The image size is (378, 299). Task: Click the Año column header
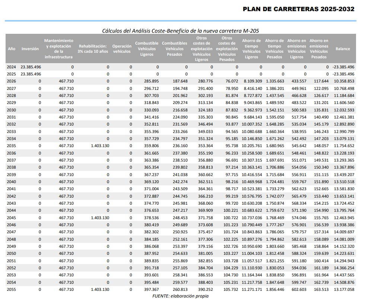(12, 49)
